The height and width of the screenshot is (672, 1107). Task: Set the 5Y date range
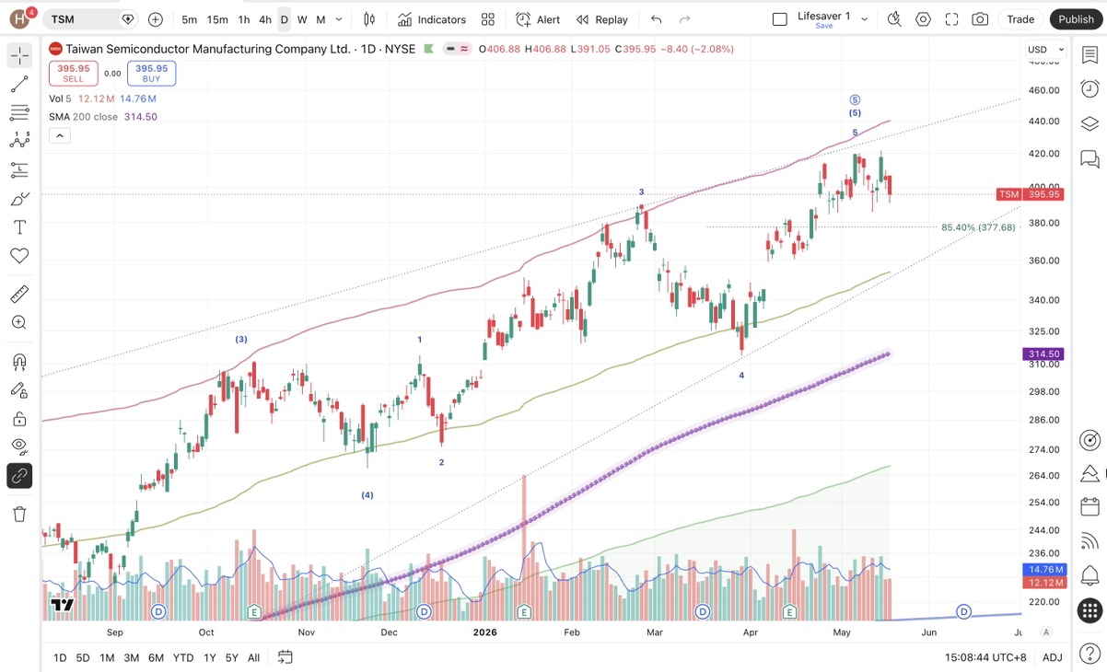pyautogui.click(x=232, y=657)
